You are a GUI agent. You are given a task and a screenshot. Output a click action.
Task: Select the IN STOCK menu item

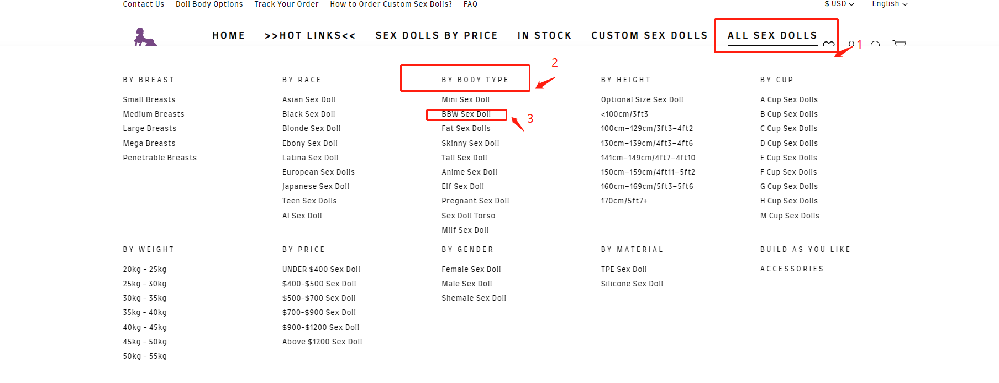544,35
